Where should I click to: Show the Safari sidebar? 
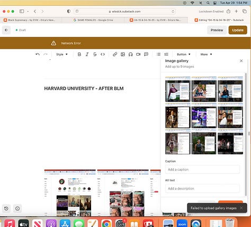pos(22,11)
